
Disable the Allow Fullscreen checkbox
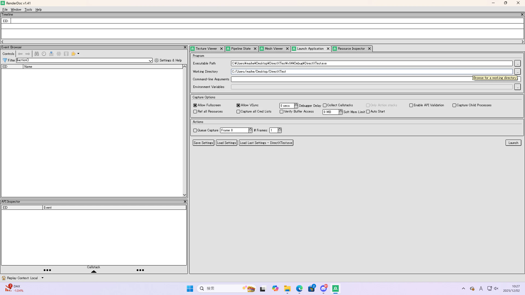click(195, 105)
